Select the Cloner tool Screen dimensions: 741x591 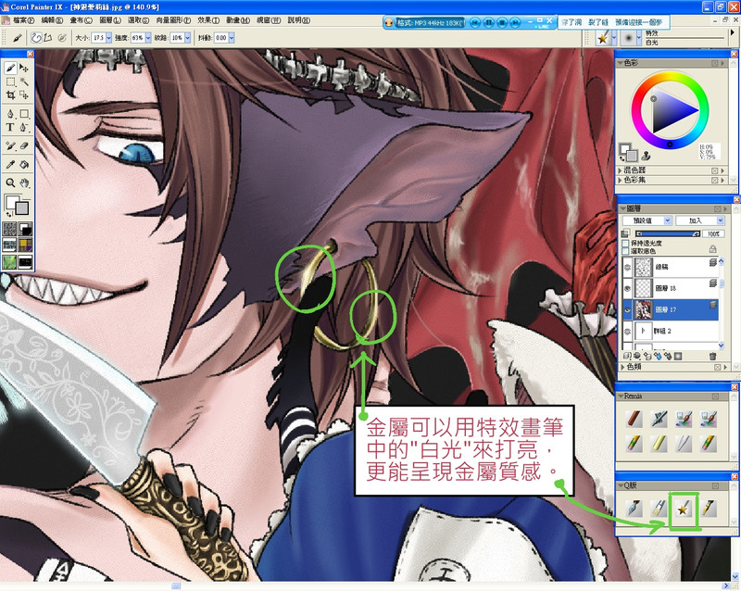[x=10, y=146]
